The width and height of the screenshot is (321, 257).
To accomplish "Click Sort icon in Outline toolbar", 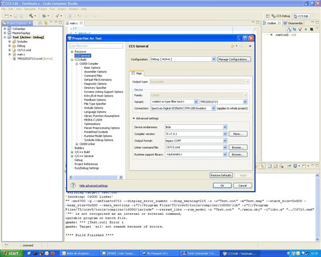I will click(289, 29).
